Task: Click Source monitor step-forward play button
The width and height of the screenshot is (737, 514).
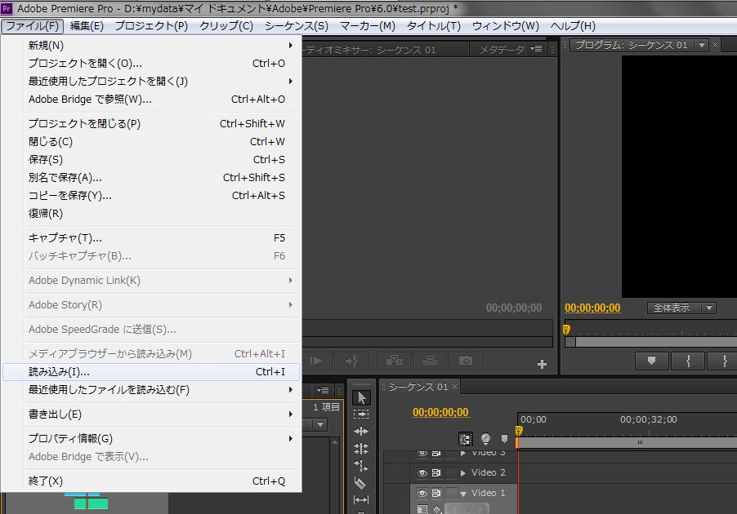Action: (x=316, y=361)
